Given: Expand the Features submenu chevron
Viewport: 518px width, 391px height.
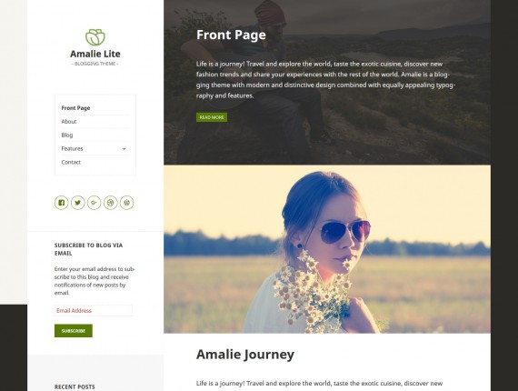Looking at the screenshot, I should [124, 149].
